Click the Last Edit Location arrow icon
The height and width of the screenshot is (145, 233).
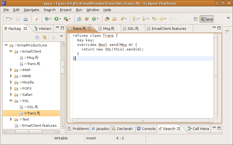click(154, 19)
